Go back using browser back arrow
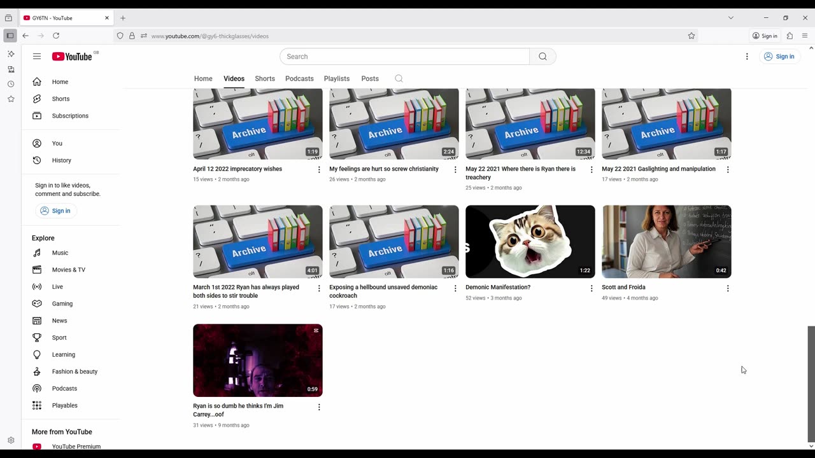The width and height of the screenshot is (815, 458). click(25, 36)
